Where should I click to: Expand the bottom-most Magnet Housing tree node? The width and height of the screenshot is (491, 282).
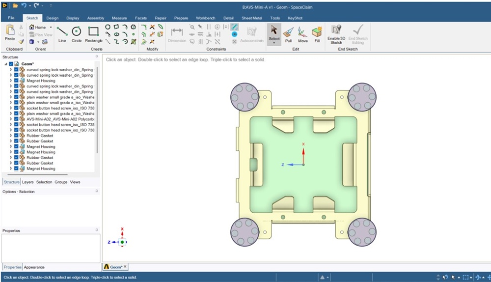tap(11, 169)
